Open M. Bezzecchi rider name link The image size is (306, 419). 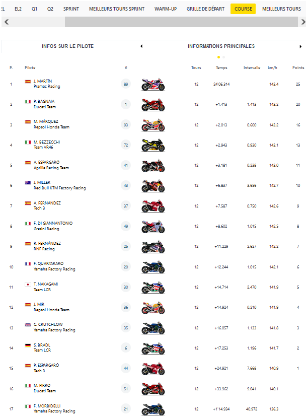46,142
